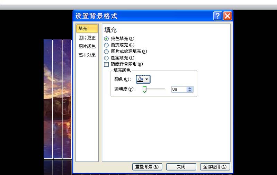Select the 纯色填充 radio option

click(x=106, y=39)
